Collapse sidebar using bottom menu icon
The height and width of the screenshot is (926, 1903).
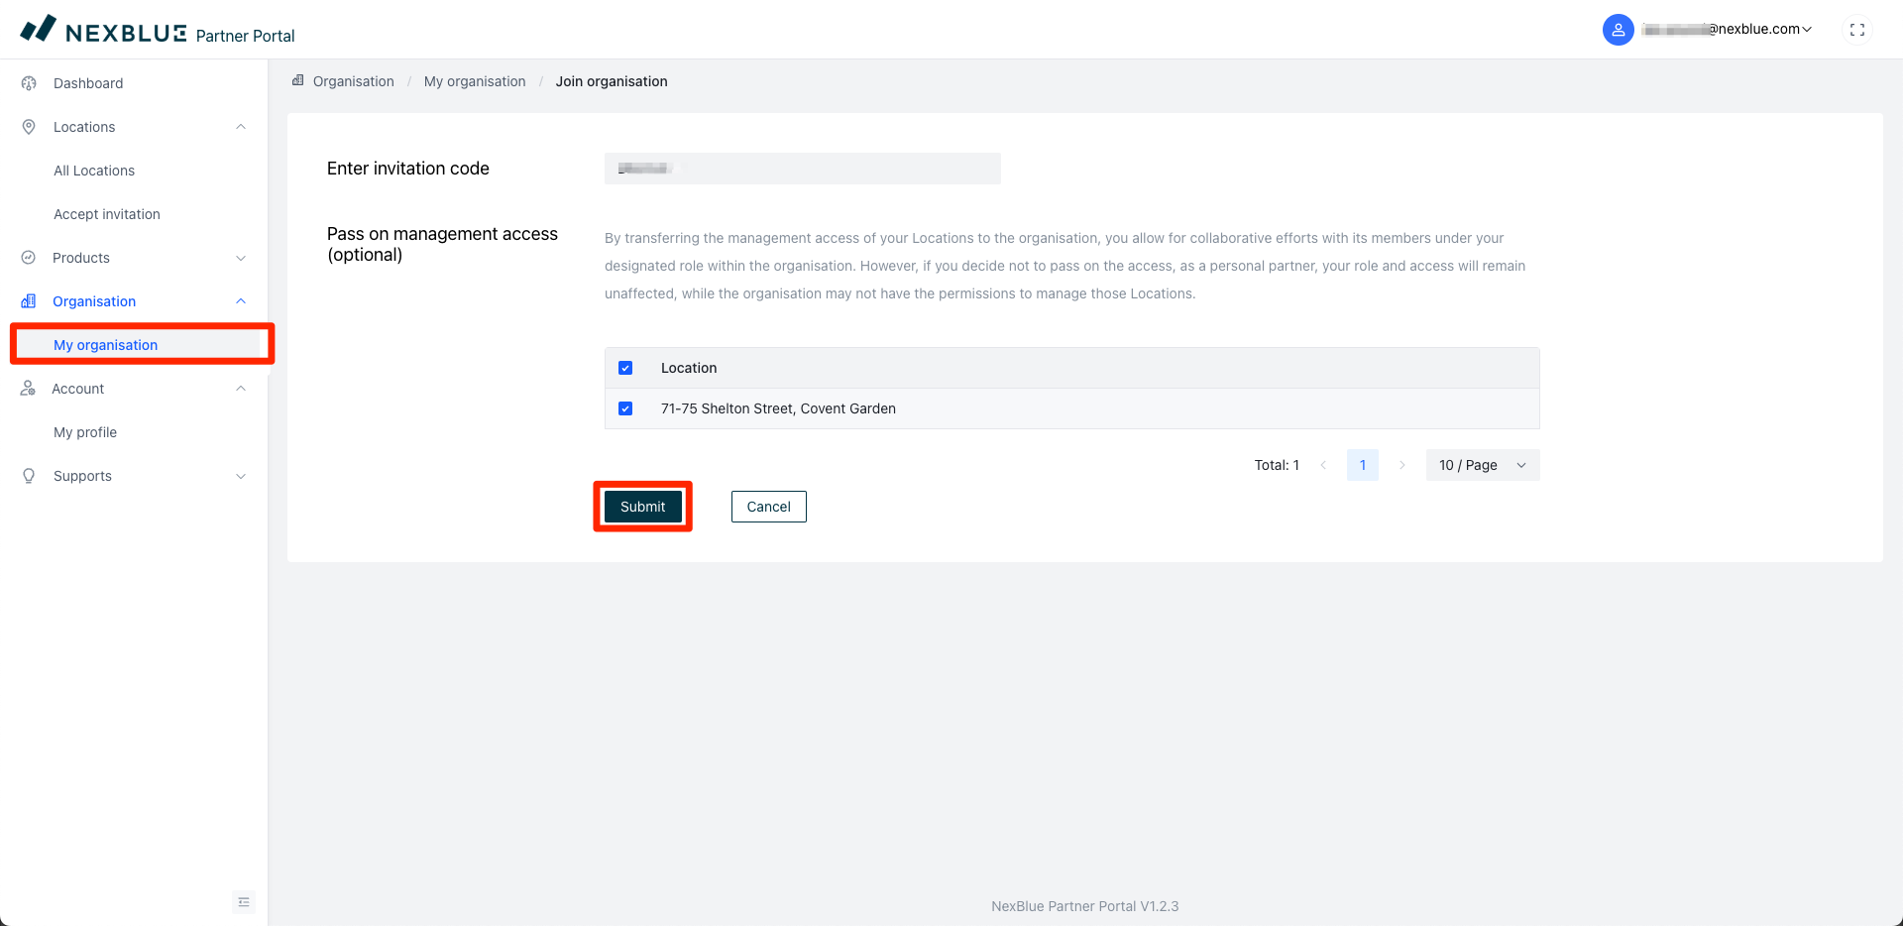point(244,901)
